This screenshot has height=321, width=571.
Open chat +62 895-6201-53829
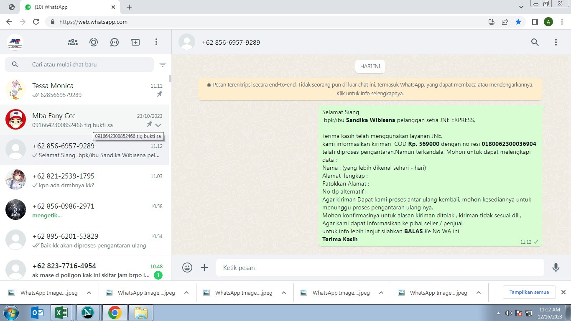84,240
